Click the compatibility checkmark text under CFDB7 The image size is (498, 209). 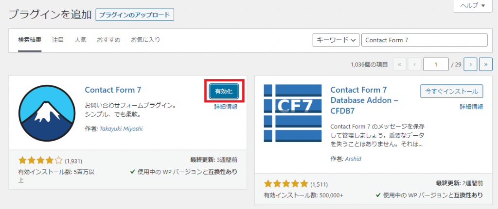(x=429, y=195)
